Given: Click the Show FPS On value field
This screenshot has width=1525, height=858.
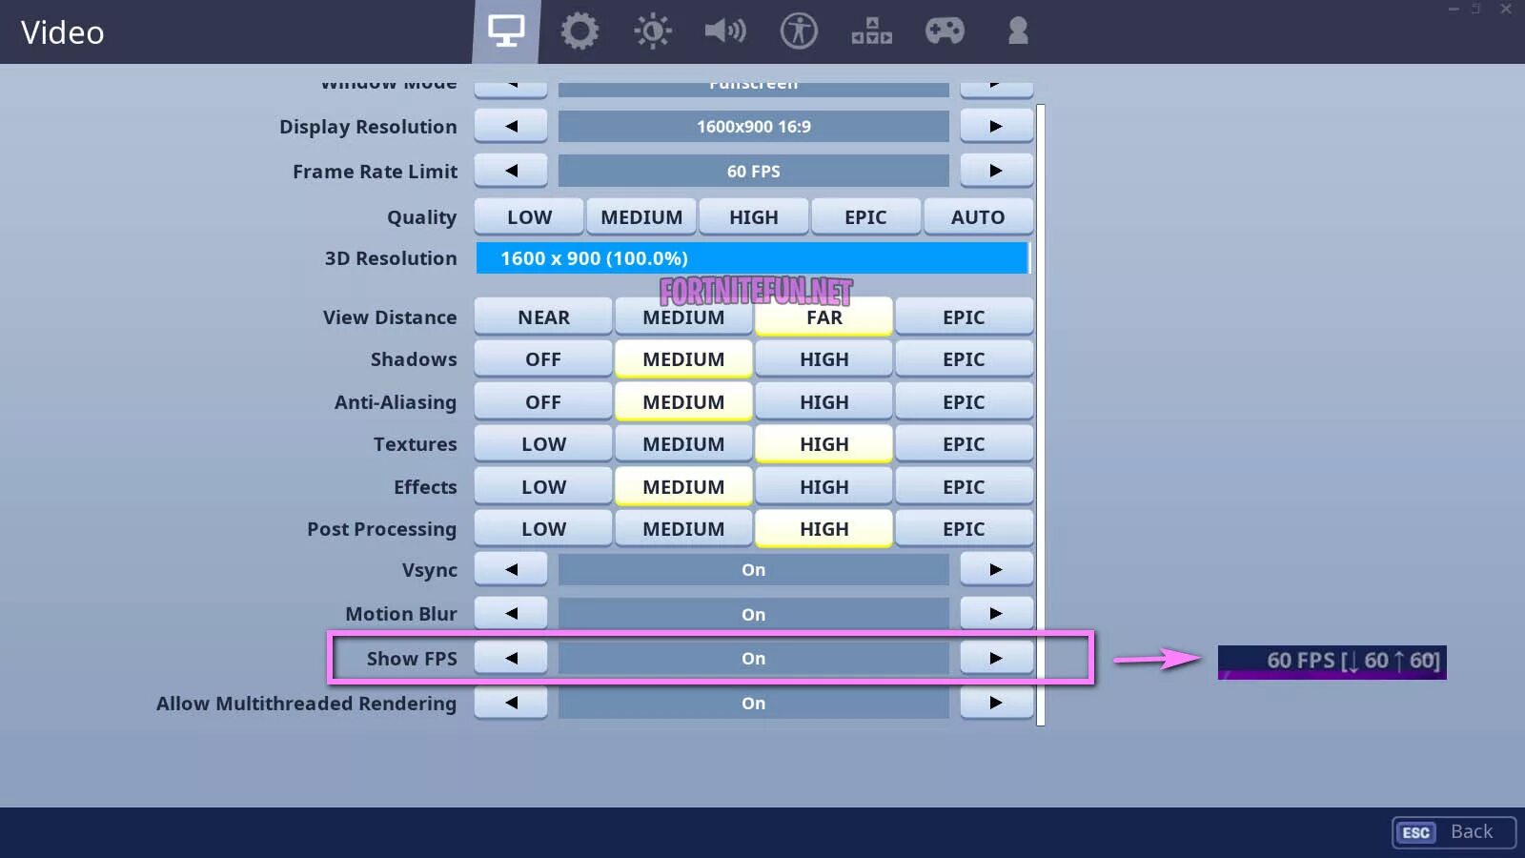Looking at the screenshot, I should [753, 658].
